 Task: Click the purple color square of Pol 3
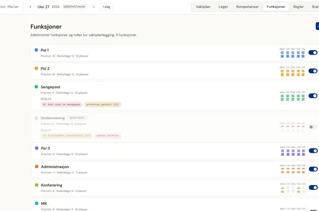(x=37, y=148)
